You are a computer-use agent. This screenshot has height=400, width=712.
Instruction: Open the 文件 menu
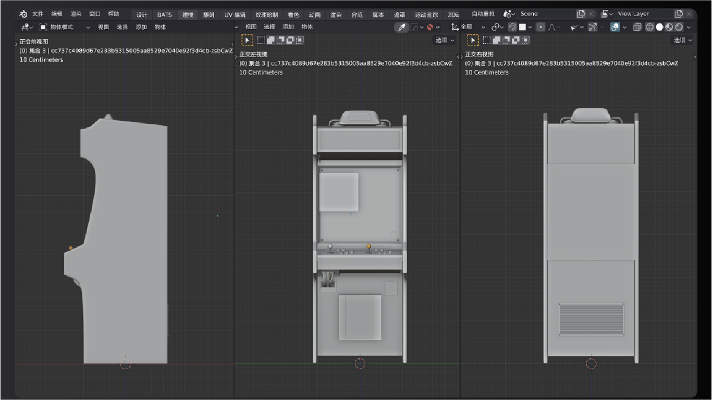[38, 14]
